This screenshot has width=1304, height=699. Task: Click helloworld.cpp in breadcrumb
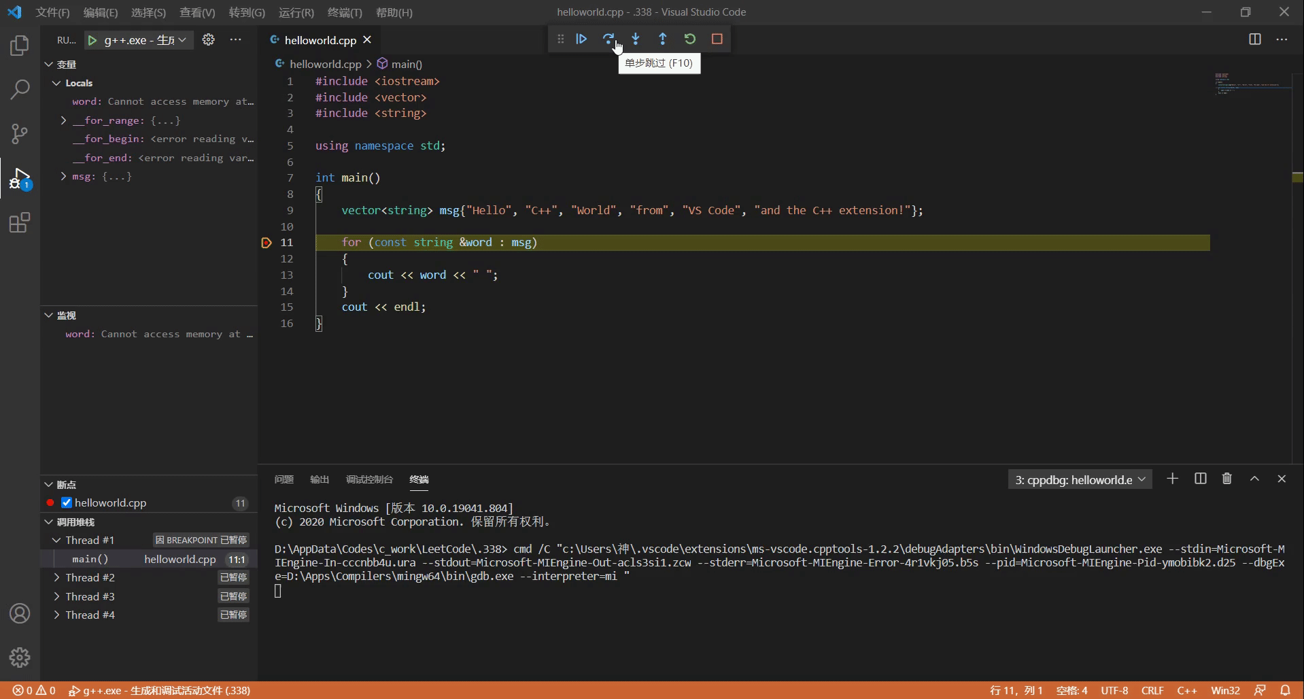325,64
